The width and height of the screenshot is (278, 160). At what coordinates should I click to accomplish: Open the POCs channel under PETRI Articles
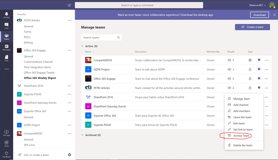tap(27, 37)
